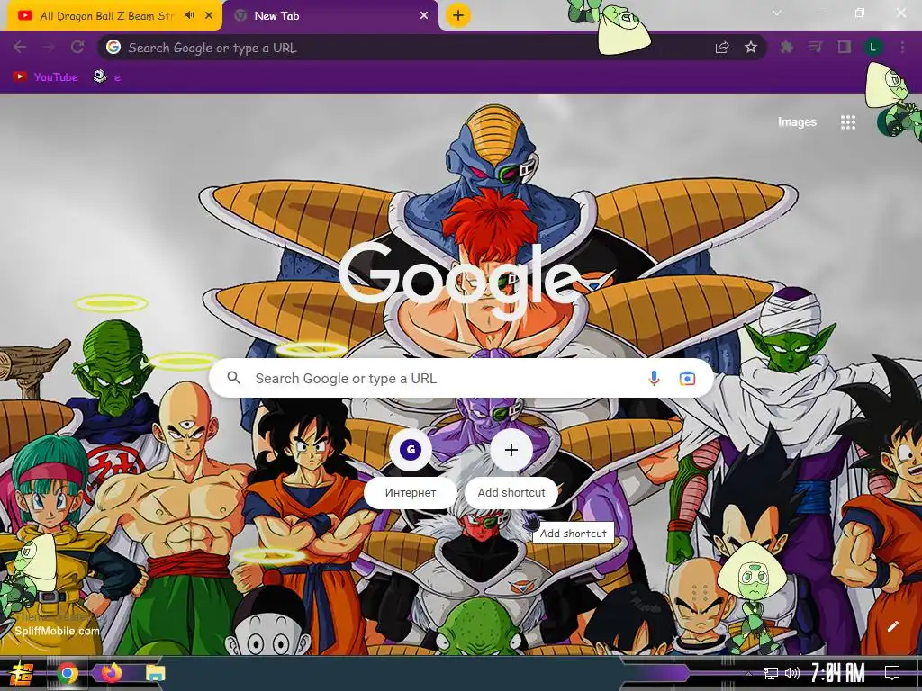Open the YouTube bookmark

coord(45,77)
